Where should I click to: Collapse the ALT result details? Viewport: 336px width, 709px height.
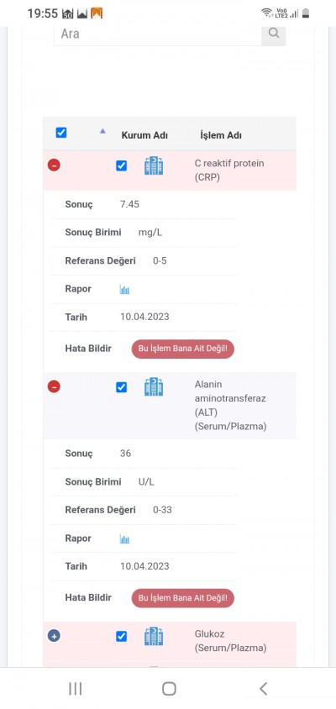click(x=54, y=386)
